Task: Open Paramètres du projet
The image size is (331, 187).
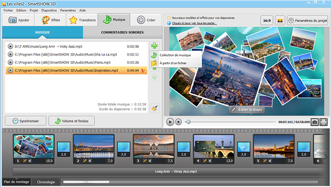Action: [x=307, y=21]
